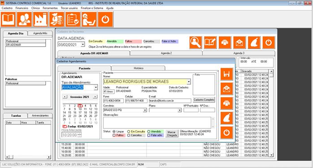
Task: Click the Marcar Chegada button
Action: tap(172, 133)
